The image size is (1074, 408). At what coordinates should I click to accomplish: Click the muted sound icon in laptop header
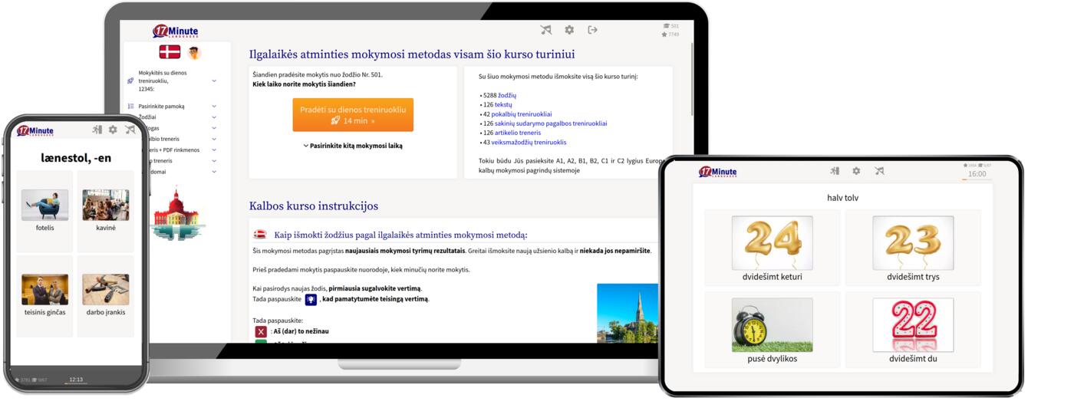click(545, 30)
